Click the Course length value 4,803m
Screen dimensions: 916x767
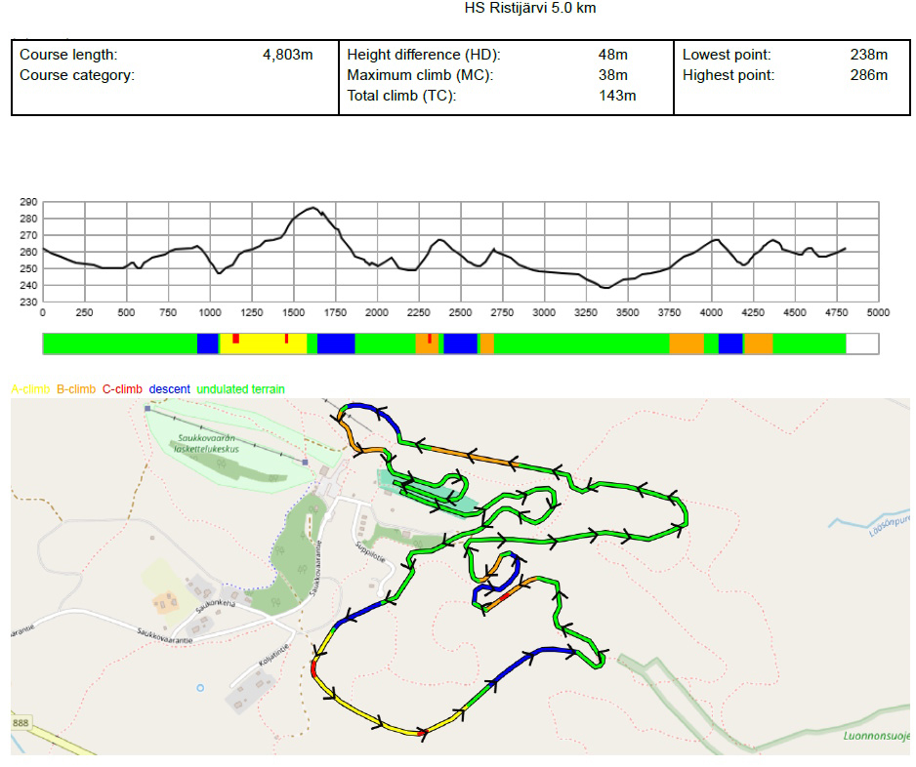click(287, 56)
